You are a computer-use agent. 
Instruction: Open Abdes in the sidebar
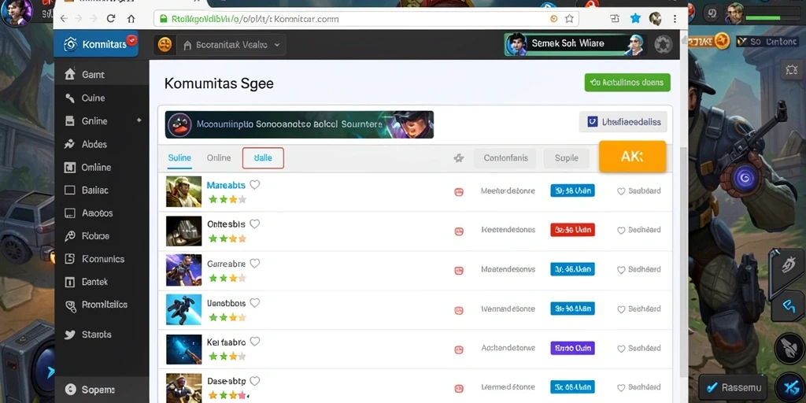click(102, 144)
